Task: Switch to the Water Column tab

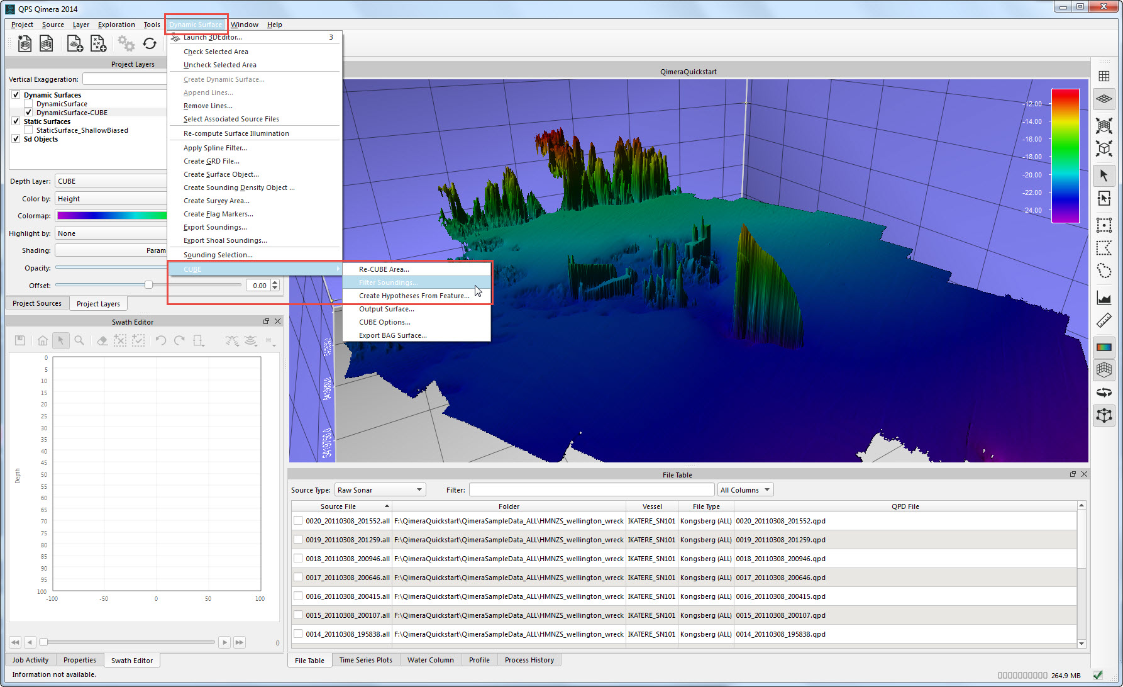Action: 430,660
